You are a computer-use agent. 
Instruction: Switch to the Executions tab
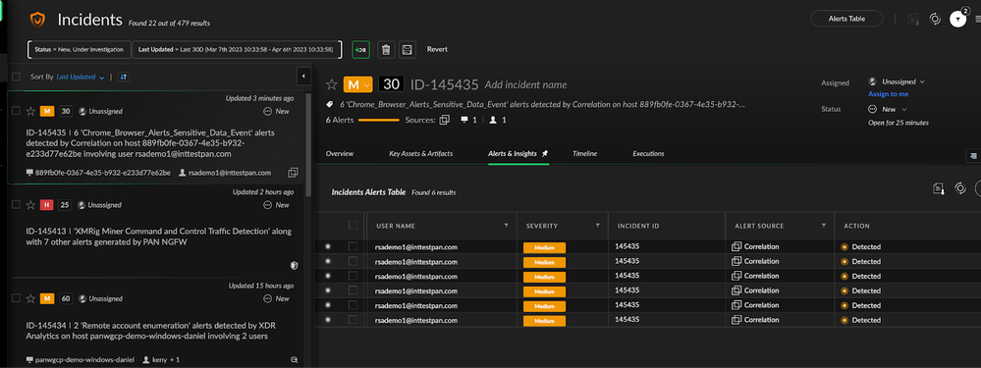click(x=648, y=154)
